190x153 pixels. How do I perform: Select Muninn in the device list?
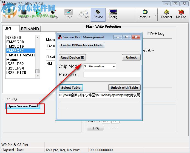tap(20, 59)
